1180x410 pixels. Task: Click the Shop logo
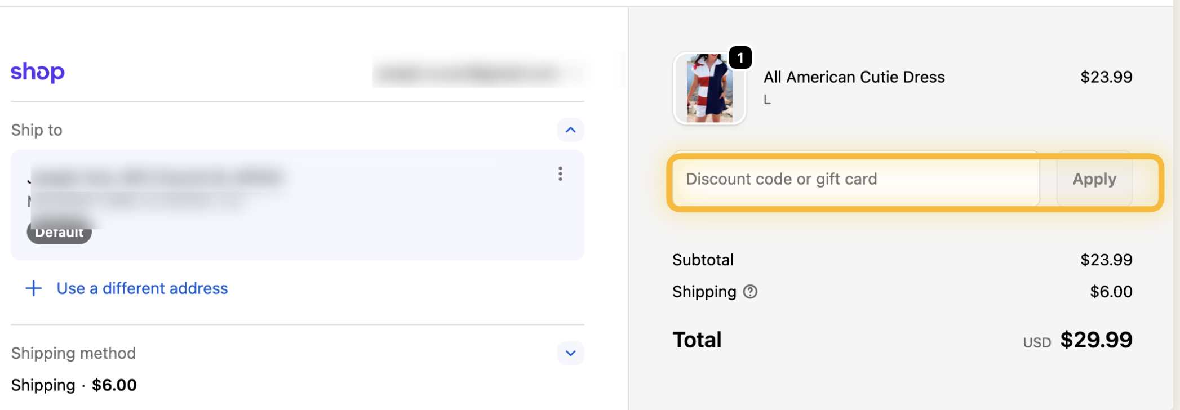point(38,72)
